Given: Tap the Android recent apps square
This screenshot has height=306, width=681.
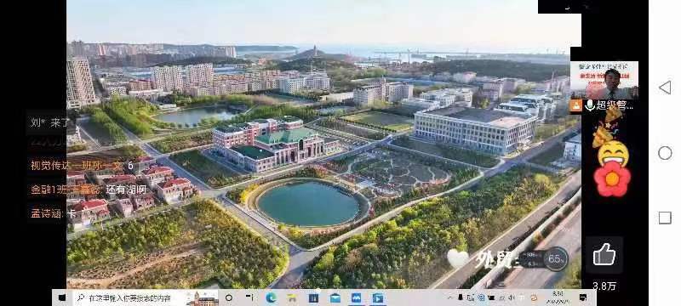Looking at the screenshot, I should 665,218.
